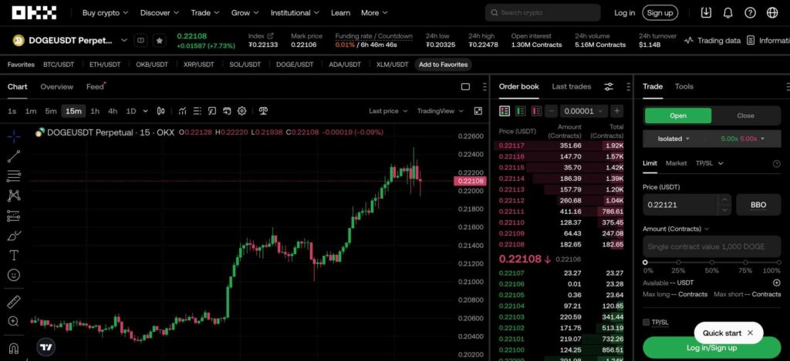Select the ruler measure tool
This screenshot has height=361, width=790.
click(14, 303)
